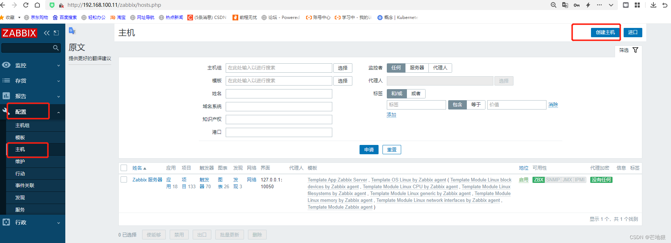Screen dimensions: 671x243
Task: Click the 消除 tag removal link
Action: [x=553, y=105]
